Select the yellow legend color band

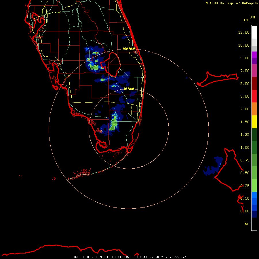254,122
